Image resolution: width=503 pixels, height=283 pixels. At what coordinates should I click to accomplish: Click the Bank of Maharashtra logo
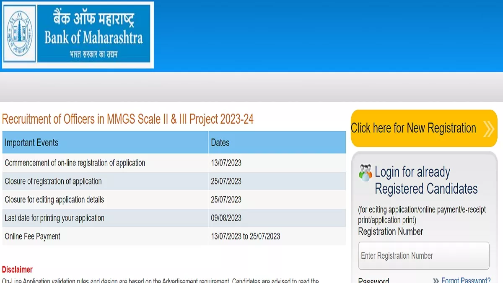(x=78, y=35)
